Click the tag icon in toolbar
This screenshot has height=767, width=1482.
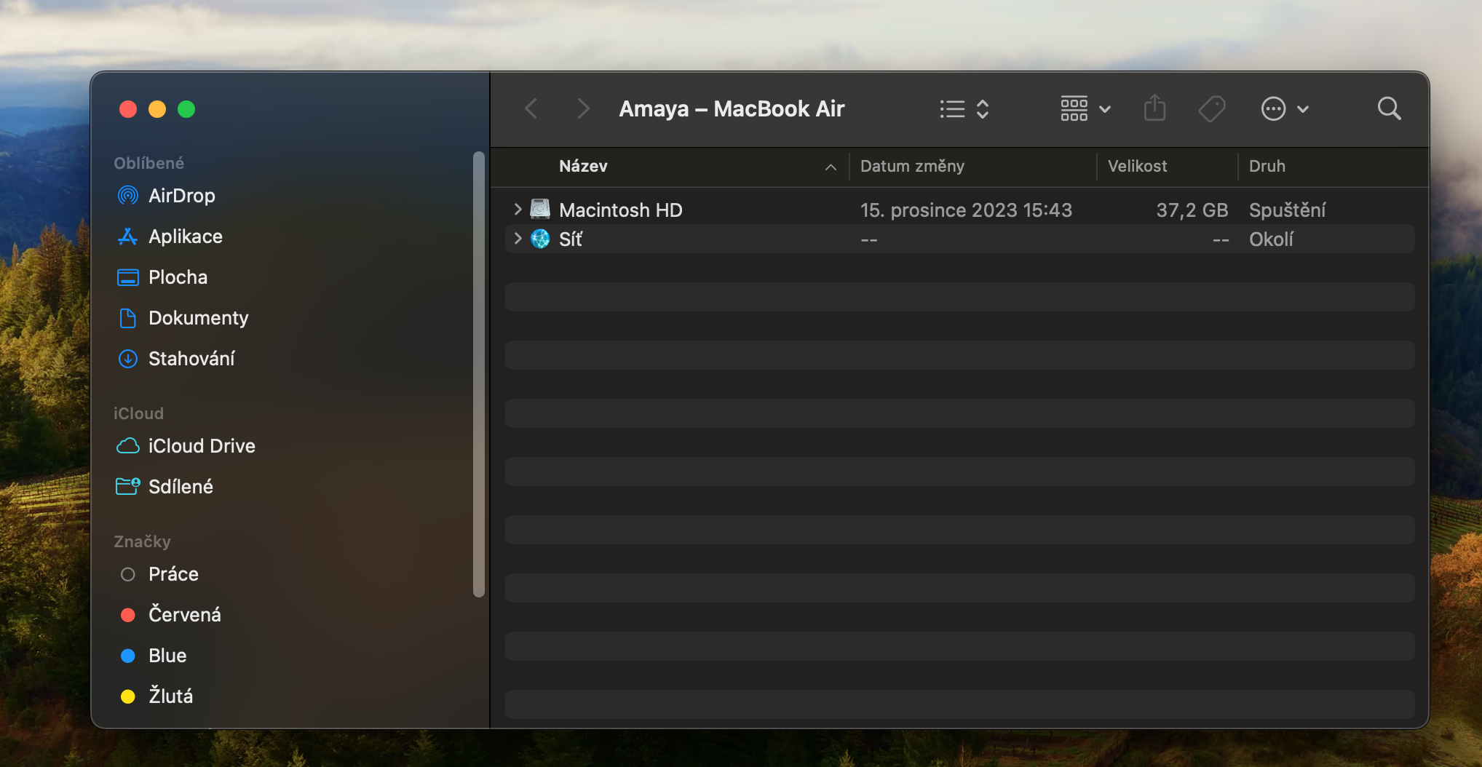click(x=1212, y=109)
